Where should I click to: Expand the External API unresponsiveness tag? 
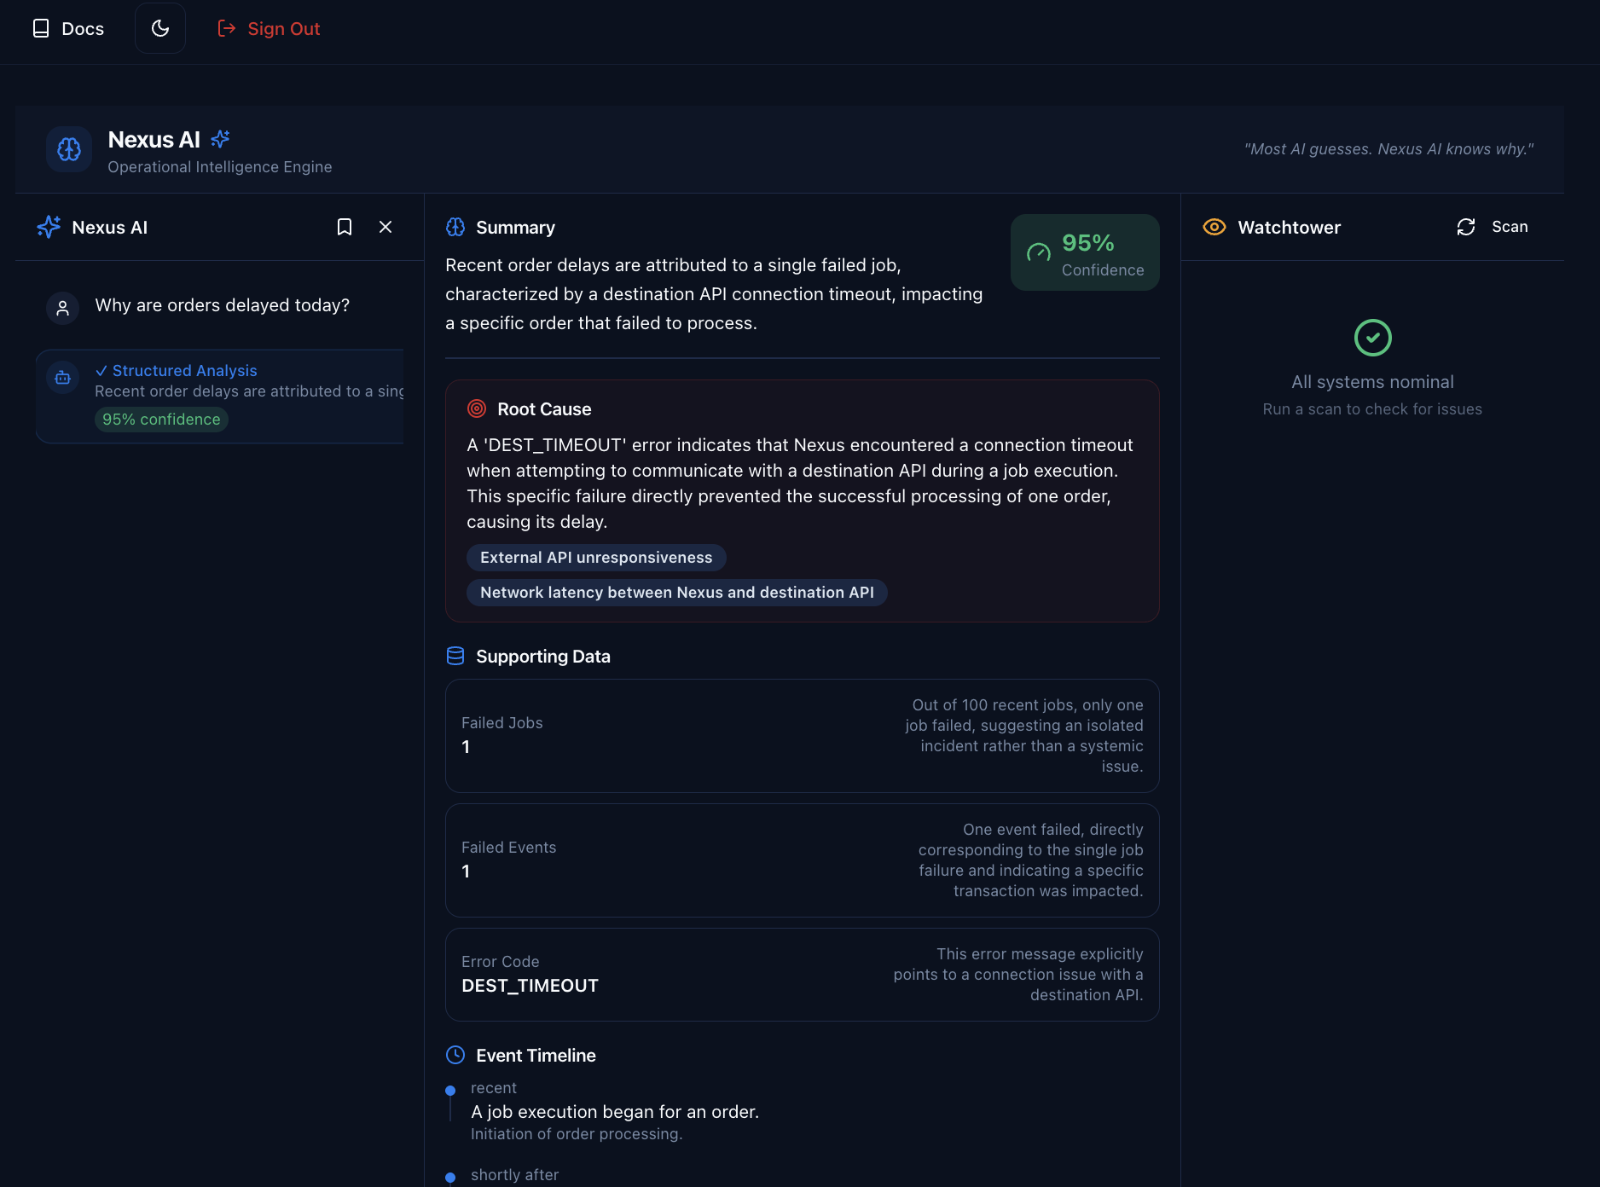[595, 557]
